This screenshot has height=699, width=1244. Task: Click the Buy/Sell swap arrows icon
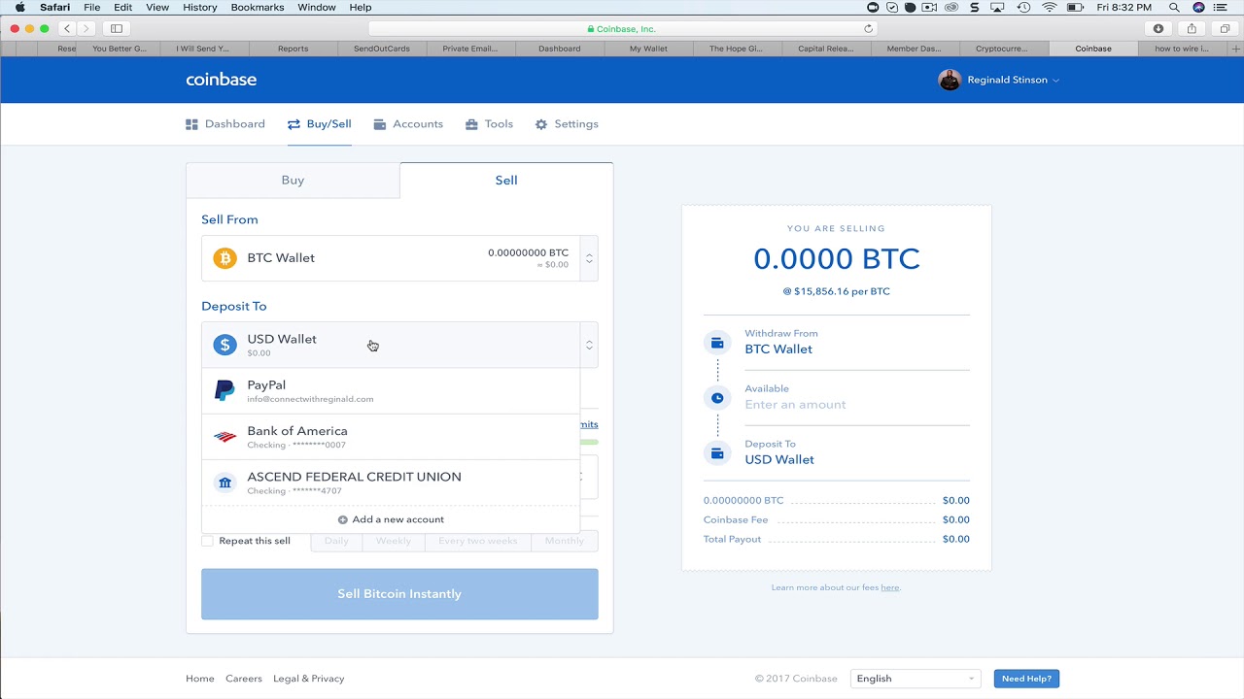[294, 124]
